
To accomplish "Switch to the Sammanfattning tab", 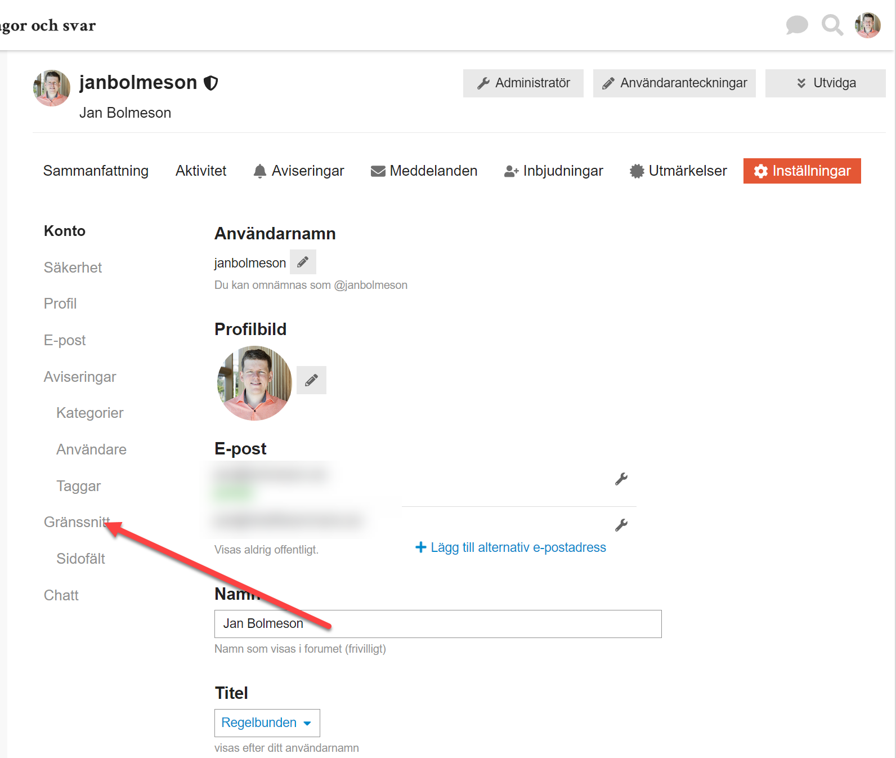I will point(96,171).
